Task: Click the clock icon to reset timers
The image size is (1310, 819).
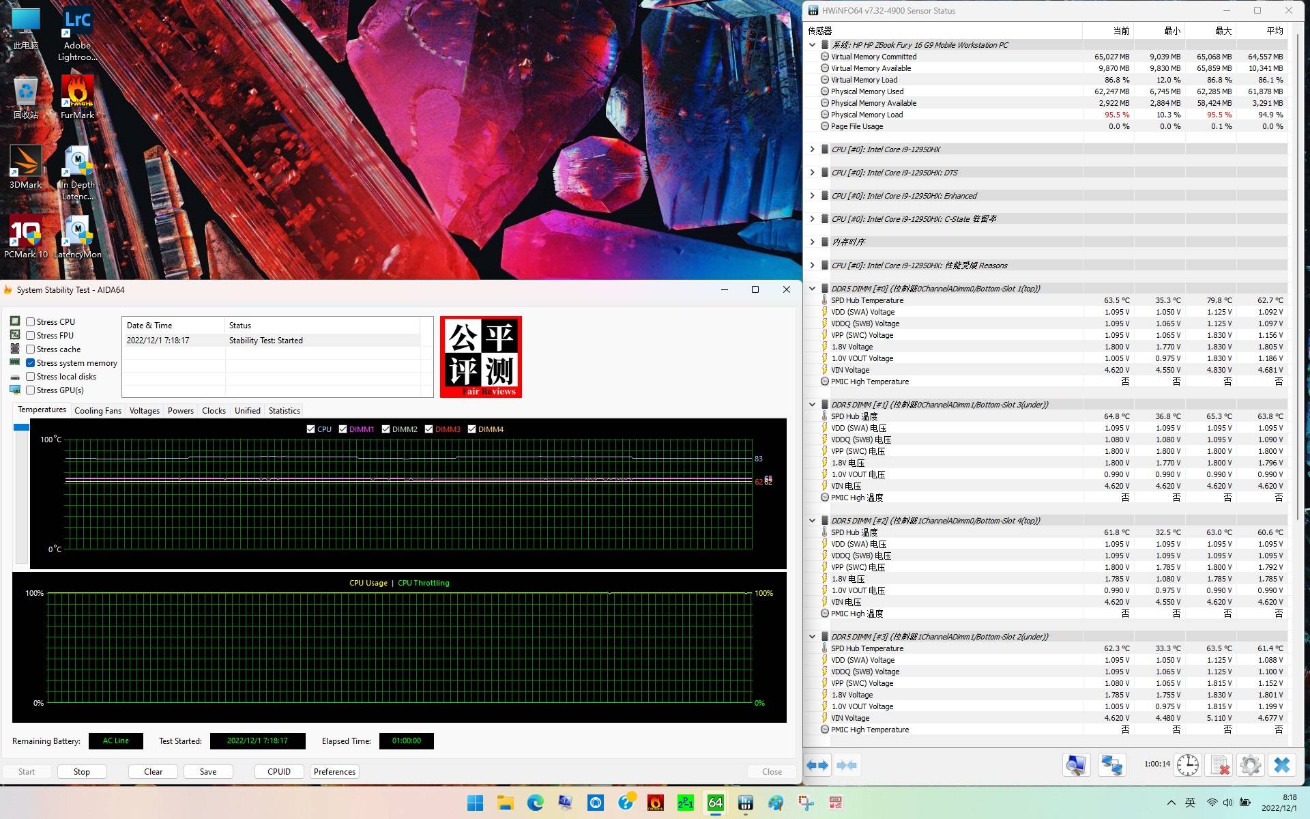Action: coord(1187,765)
